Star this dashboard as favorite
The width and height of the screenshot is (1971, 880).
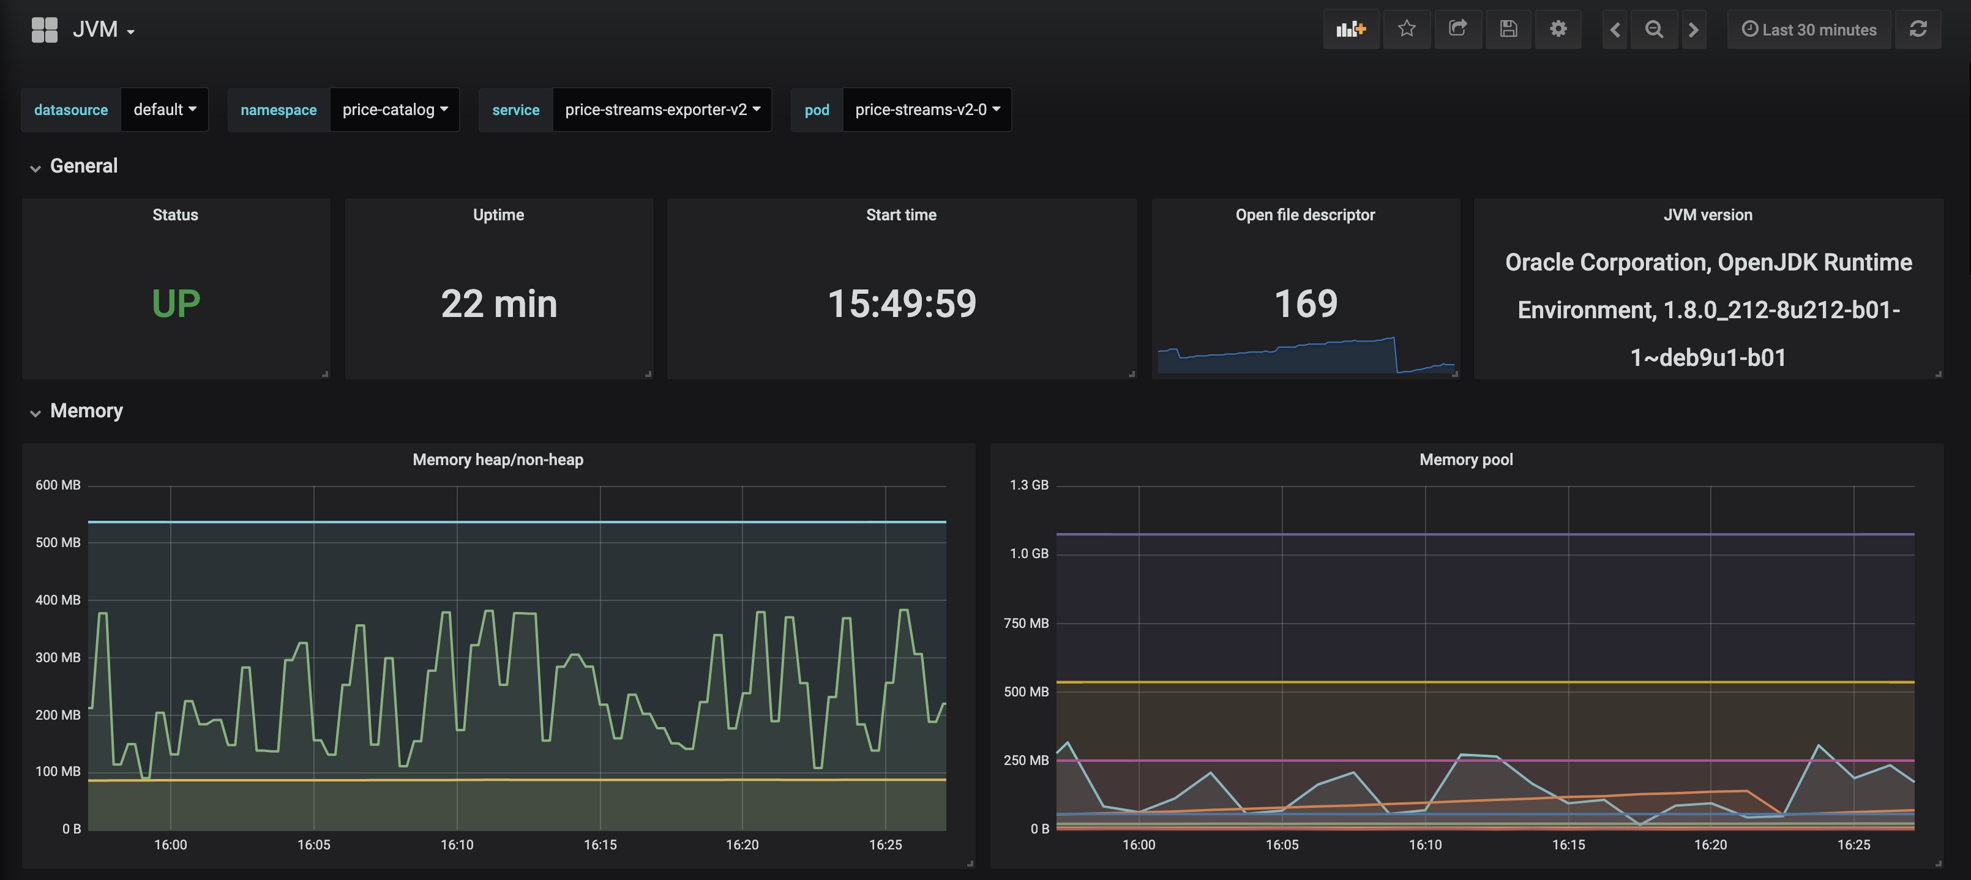pos(1407,29)
